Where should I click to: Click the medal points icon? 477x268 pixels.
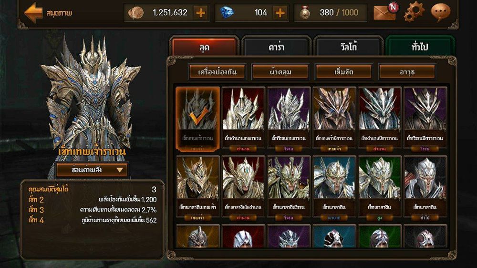pos(305,13)
